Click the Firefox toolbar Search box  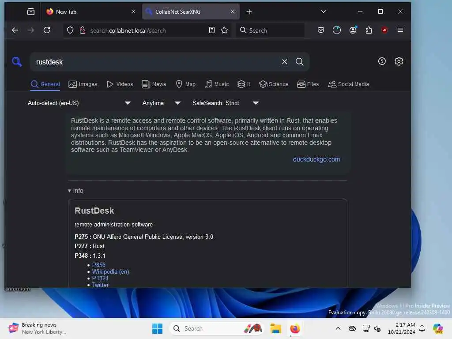[270, 30]
